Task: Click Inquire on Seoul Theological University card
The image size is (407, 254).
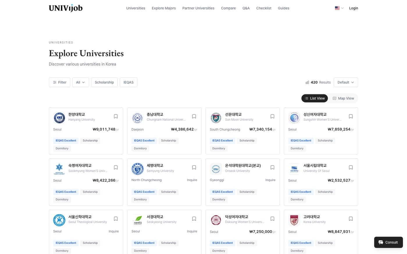Action: point(114,231)
